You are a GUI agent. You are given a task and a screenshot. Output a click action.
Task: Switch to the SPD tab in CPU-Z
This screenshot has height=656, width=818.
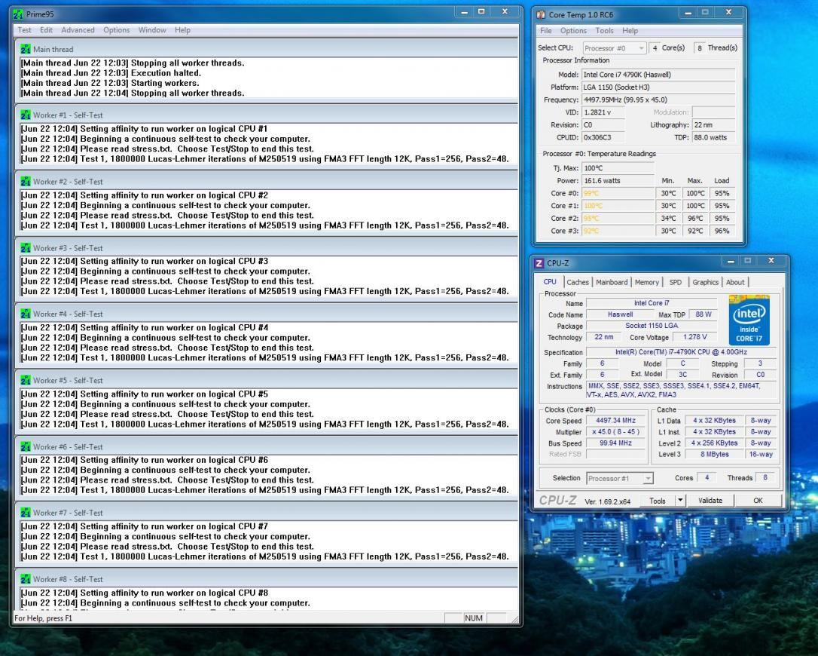pyautogui.click(x=675, y=282)
